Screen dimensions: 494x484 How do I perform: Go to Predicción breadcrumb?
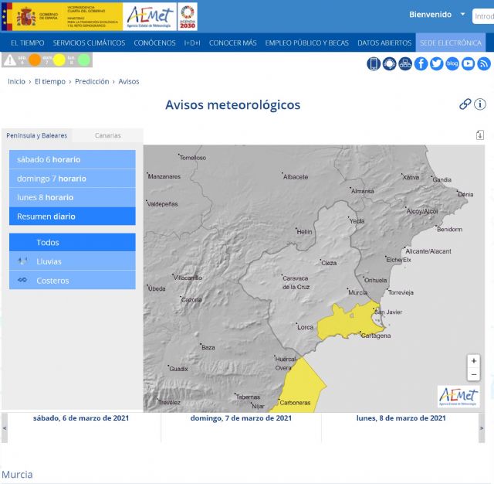(92, 81)
